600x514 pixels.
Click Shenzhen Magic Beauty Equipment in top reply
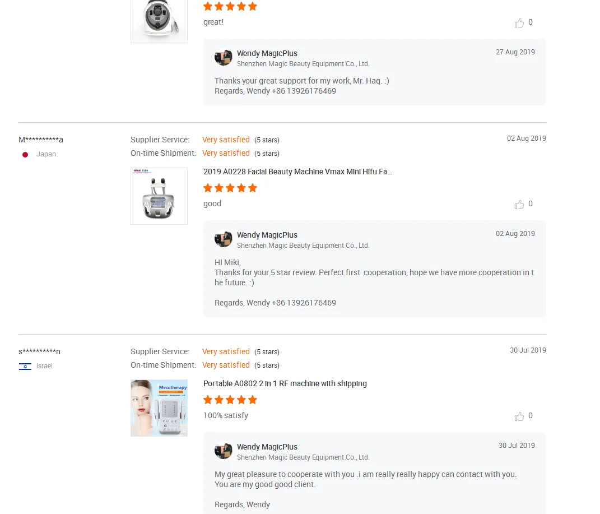[303, 64]
